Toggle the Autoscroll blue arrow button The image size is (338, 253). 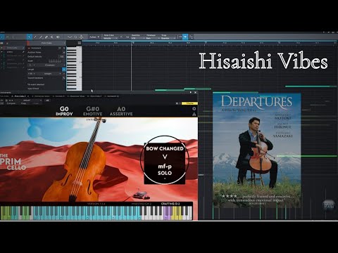185,37
